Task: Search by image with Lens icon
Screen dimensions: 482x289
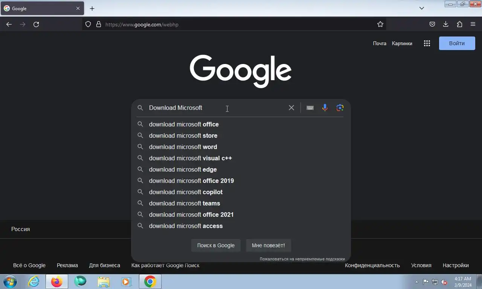Action: point(340,108)
